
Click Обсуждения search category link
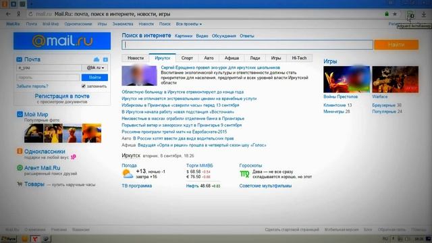click(223, 36)
